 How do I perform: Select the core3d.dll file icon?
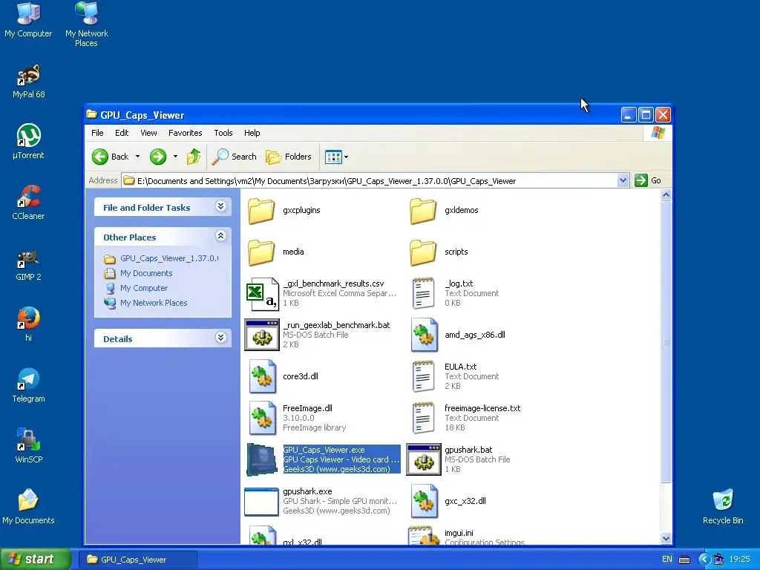(262, 376)
